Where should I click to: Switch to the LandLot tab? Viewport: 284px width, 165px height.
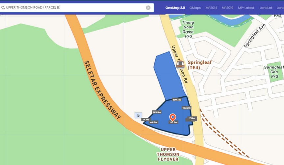click(266, 8)
